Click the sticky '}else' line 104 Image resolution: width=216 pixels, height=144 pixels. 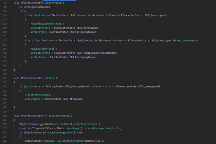[x=23, y=11]
